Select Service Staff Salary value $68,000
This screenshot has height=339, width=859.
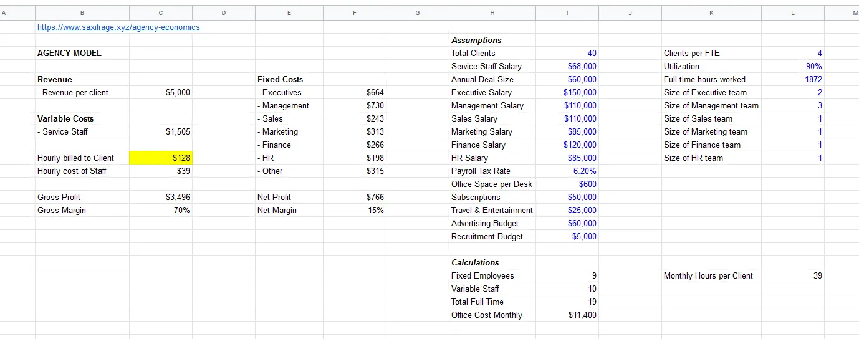[x=567, y=67]
